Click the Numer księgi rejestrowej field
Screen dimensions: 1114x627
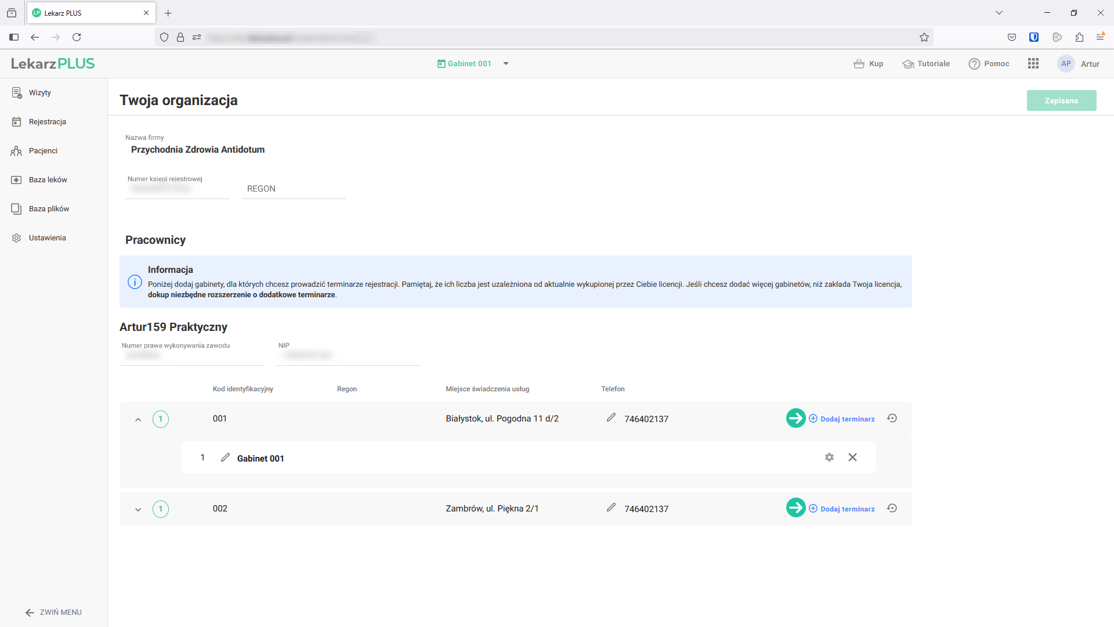(177, 189)
